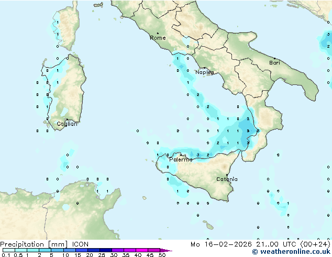The image size is (332, 257).
Task: Click the Cagliari city label
Action: coord(67,124)
